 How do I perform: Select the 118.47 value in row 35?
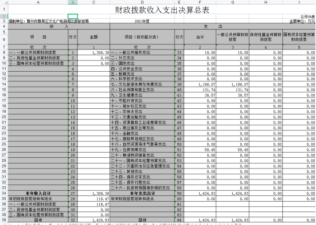coord(94,199)
